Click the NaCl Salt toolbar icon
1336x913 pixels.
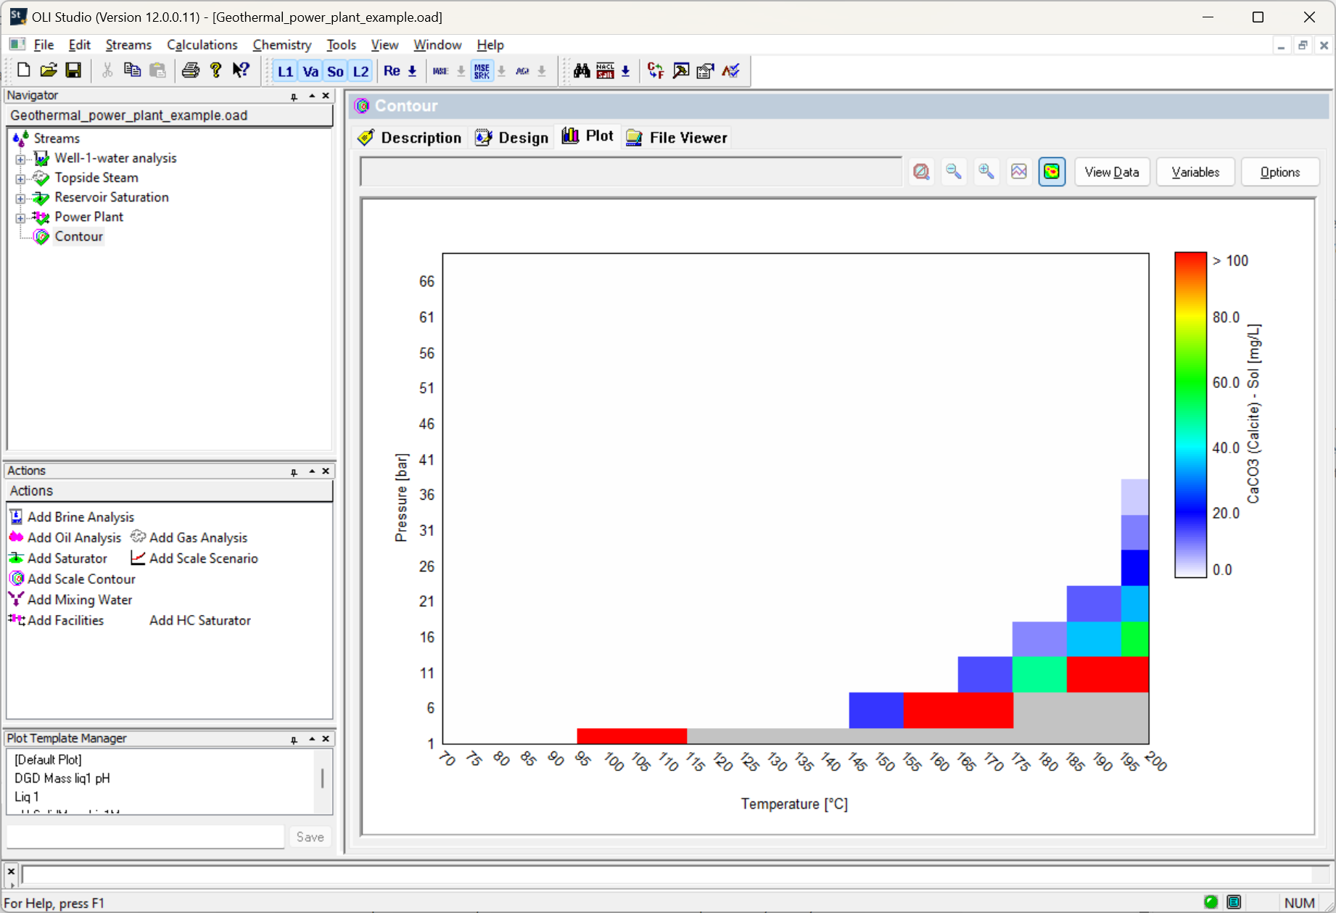(x=606, y=70)
